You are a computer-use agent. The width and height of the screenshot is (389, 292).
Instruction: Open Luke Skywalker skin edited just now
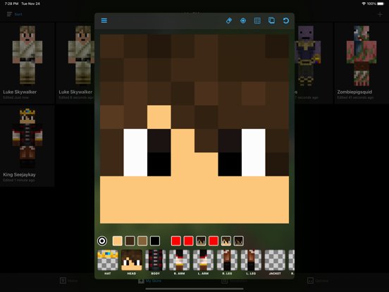click(27, 63)
